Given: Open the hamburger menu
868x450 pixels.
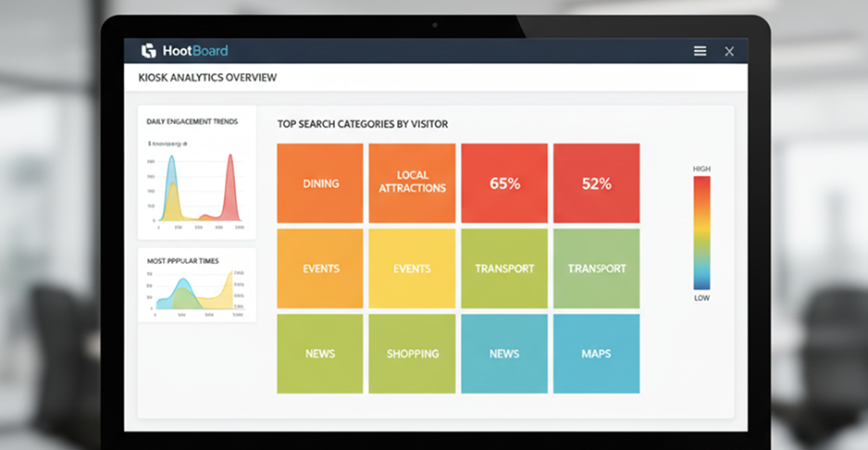Looking at the screenshot, I should point(701,51).
